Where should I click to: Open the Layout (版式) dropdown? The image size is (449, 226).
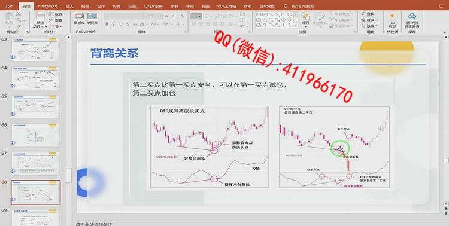[57, 14]
